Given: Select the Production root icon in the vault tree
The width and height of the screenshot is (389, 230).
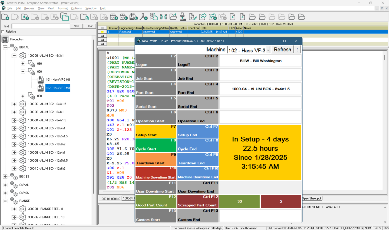Looking at the screenshot, I should 5,39.
